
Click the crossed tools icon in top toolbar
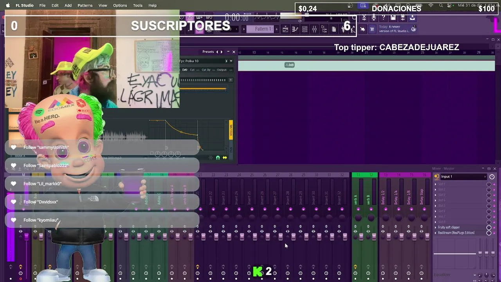pyautogui.click(x=364, y=18)
